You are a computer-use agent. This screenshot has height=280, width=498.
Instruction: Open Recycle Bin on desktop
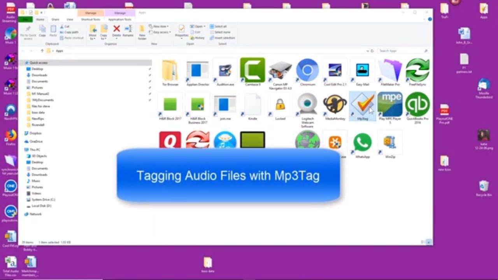(484, 189)
